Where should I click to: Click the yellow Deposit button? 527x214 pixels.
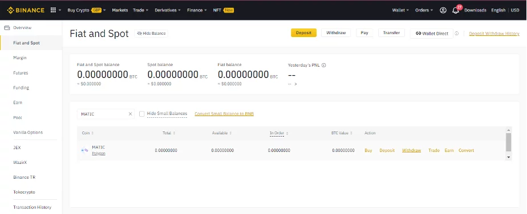[303, 33]
